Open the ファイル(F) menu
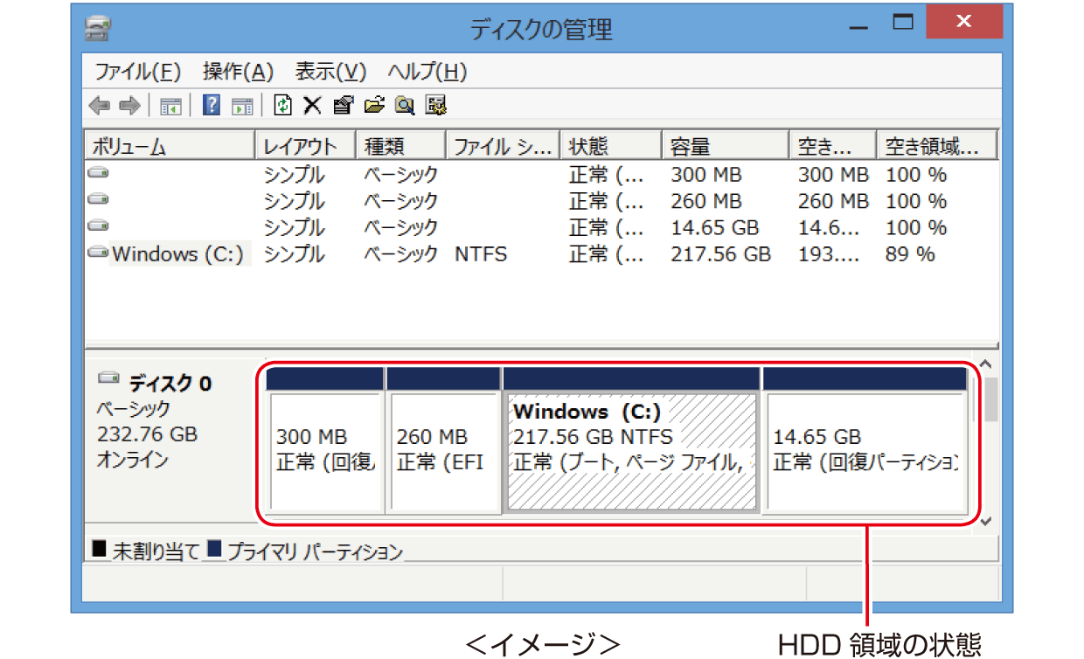This screenshot has width=1084, height=659. pos(137,72)
